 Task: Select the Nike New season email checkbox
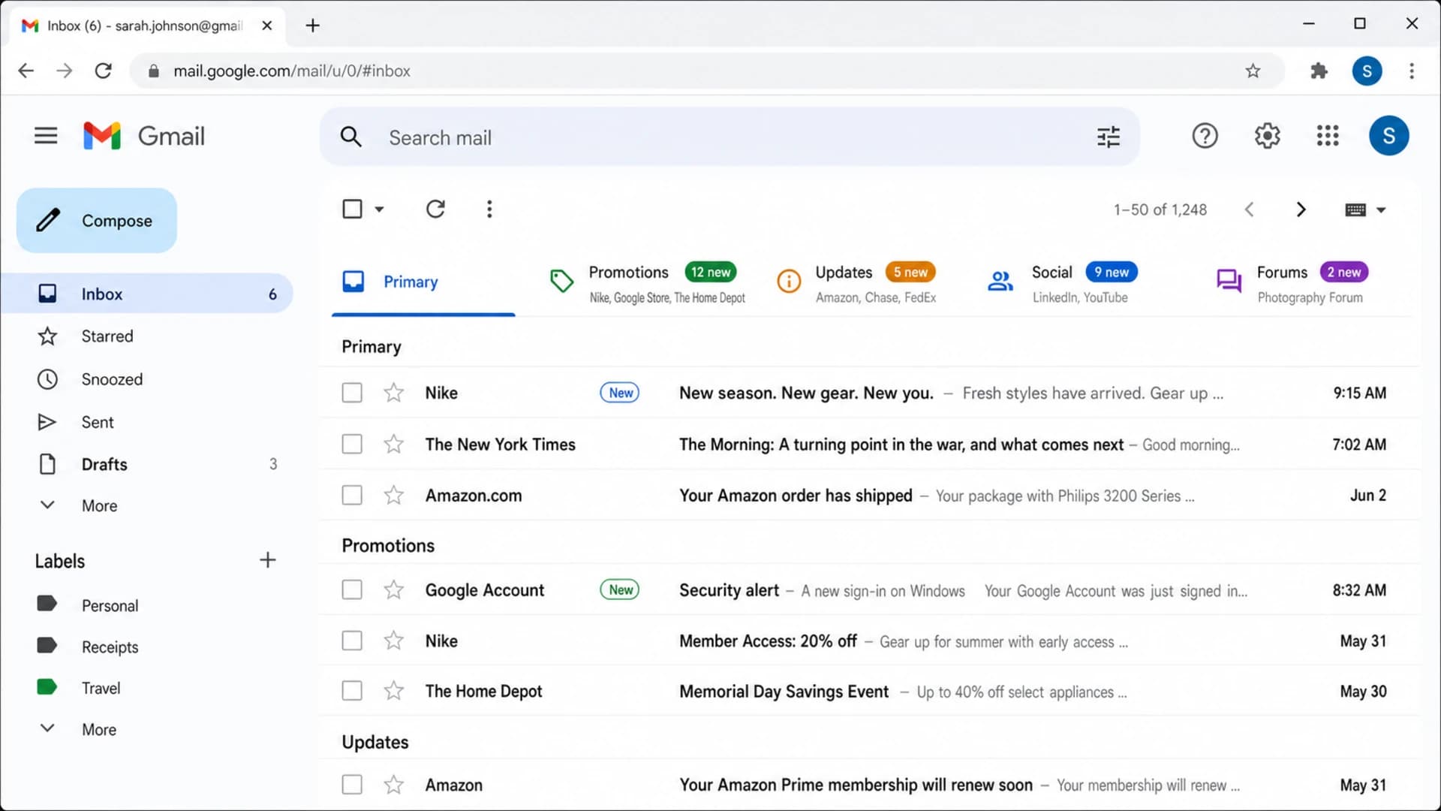pos(352,392)
